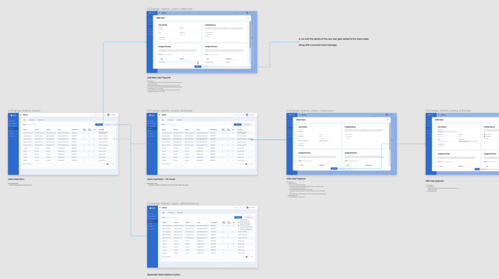Screen dimensions: 499x279
Task: Toggle the third Enabled Menus checkbox in Edit User popover
Action: 484,139
